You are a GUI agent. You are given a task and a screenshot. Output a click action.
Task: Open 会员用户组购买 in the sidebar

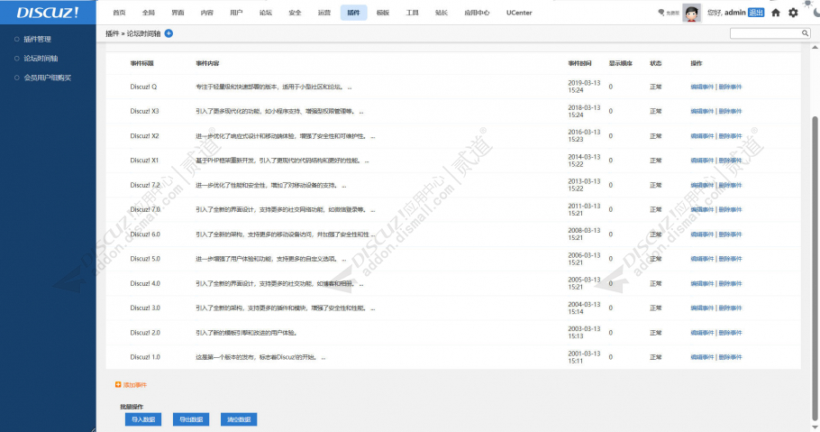(47, 78)
